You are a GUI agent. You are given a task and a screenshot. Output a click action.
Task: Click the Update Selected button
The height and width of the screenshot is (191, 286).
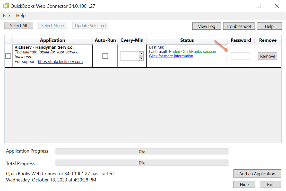(x=90, y=26)
